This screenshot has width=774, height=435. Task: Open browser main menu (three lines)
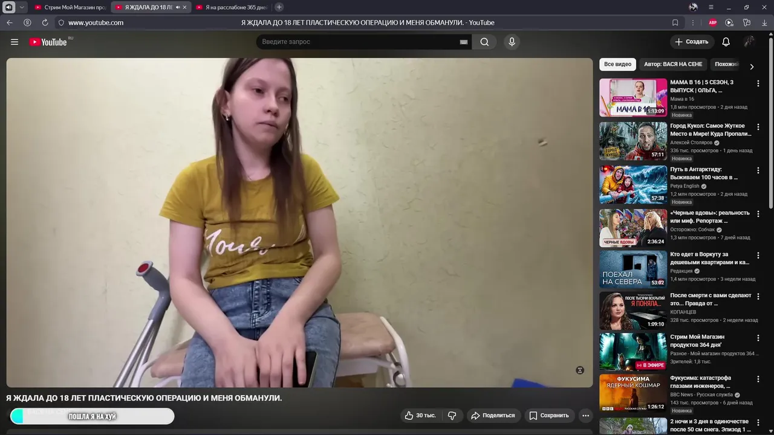(711, 7)
